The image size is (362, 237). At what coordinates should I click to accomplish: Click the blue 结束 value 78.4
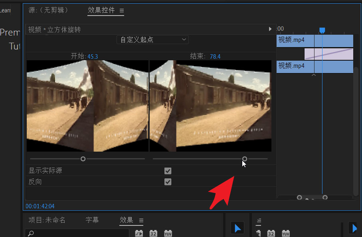coord(215,56)
